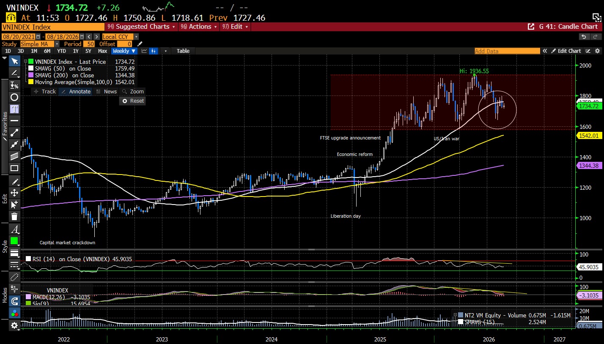Pop out the chart in new window

coord(531,27)
